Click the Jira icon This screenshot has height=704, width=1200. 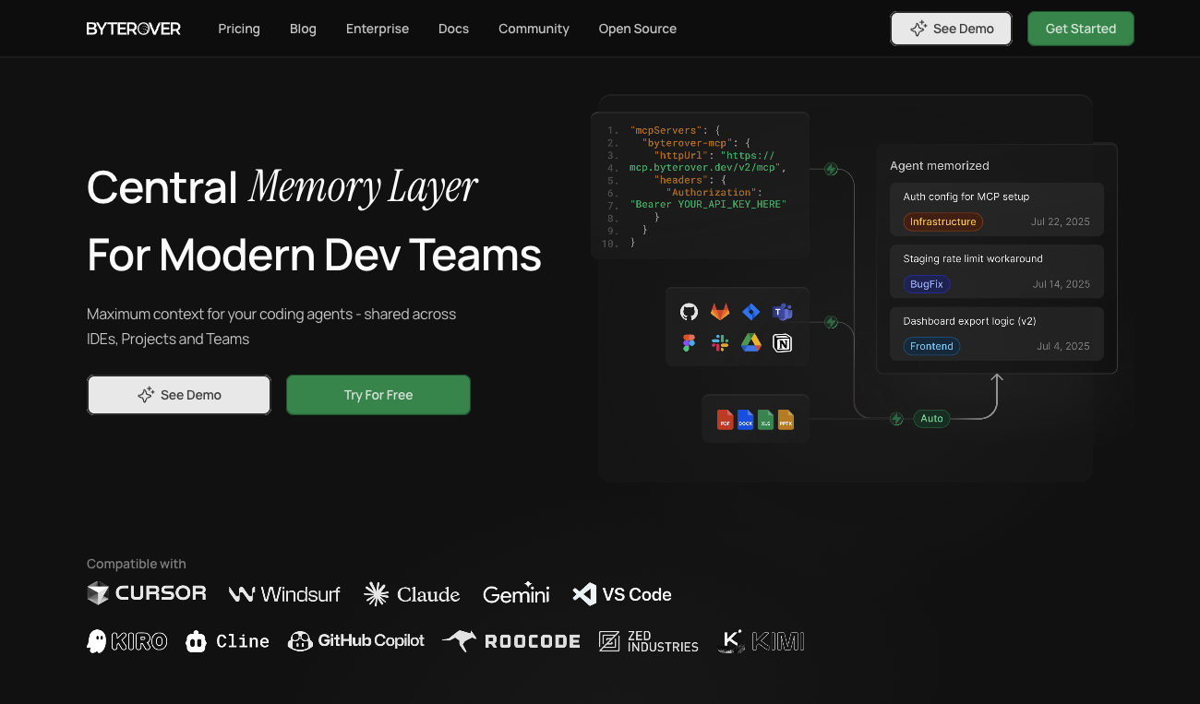(x=750, y=312)
